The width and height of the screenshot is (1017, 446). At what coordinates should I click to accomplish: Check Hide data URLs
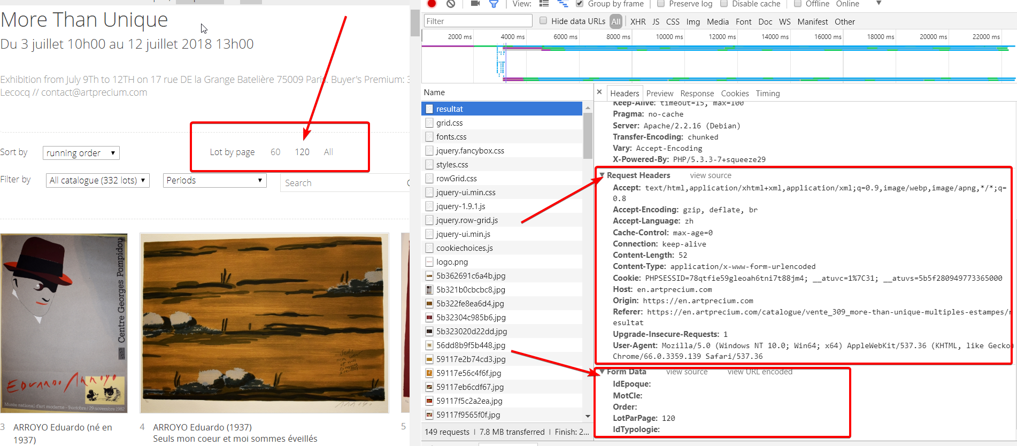pyautogui.click(x=543, y=21)
